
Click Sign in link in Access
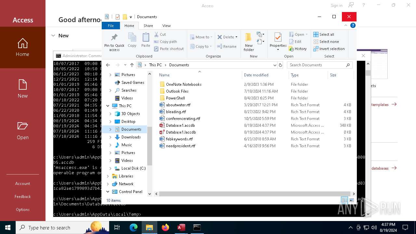[336, 6]
